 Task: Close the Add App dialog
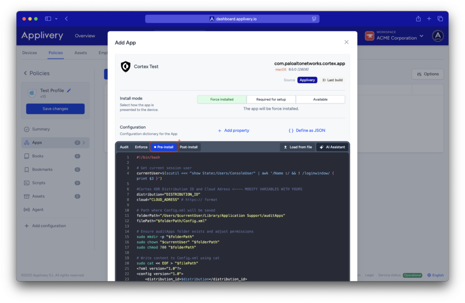(x=346, y=42)
